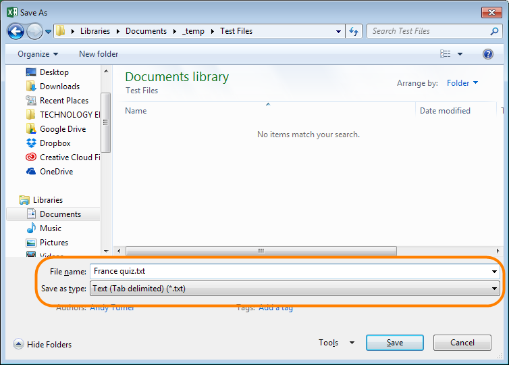Open Downloads in navigation pane
Screen dimensions: 509x365
click(x=59, y=87)
